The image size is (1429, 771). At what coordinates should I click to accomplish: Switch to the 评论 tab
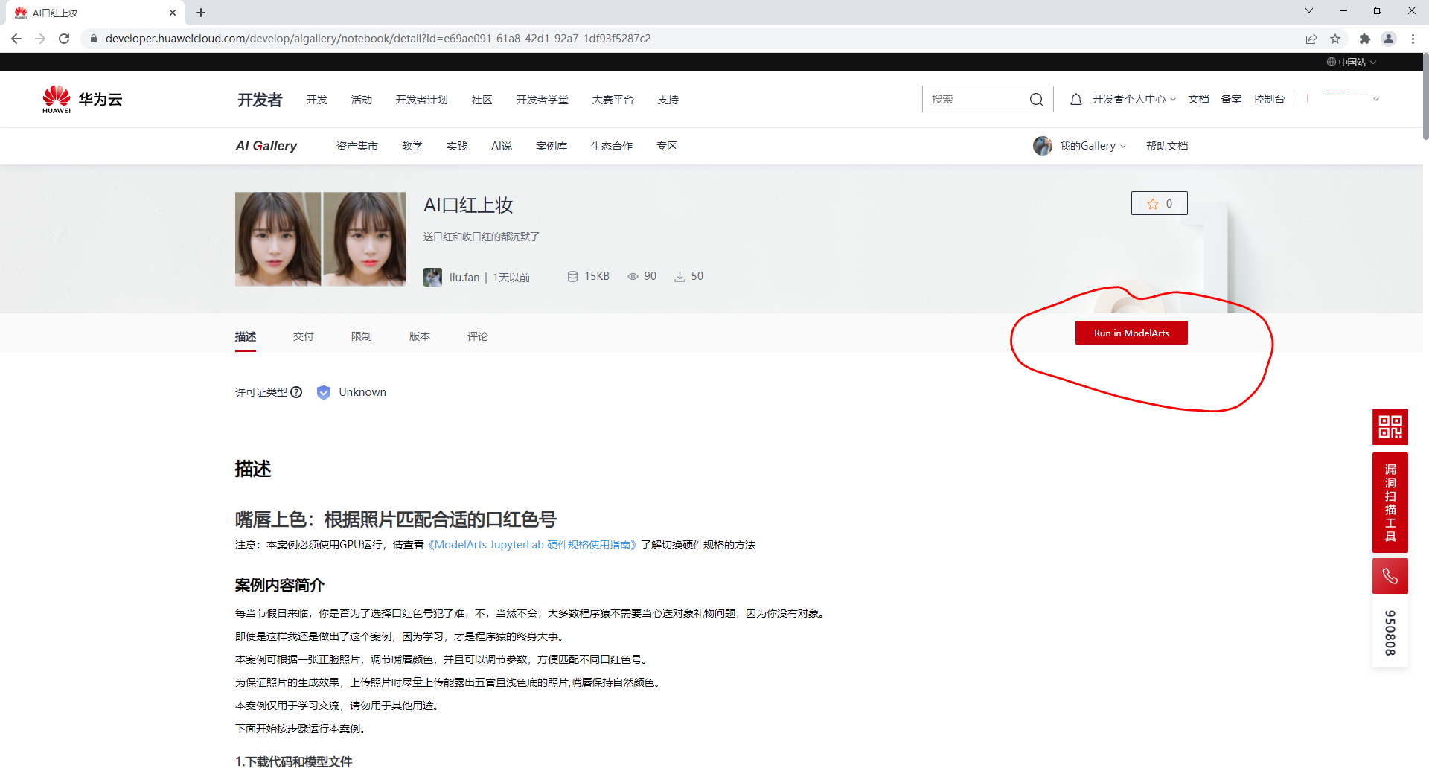[477, 336]
